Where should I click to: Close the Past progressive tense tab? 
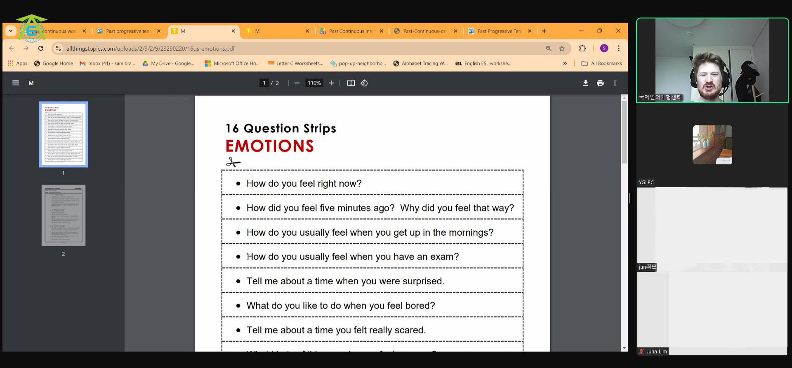tap(159, 31)
